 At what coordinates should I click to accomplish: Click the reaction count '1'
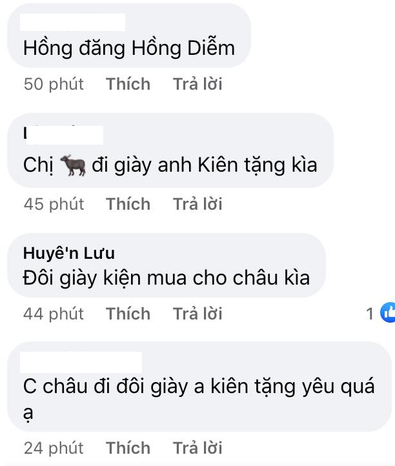point(370,314)
